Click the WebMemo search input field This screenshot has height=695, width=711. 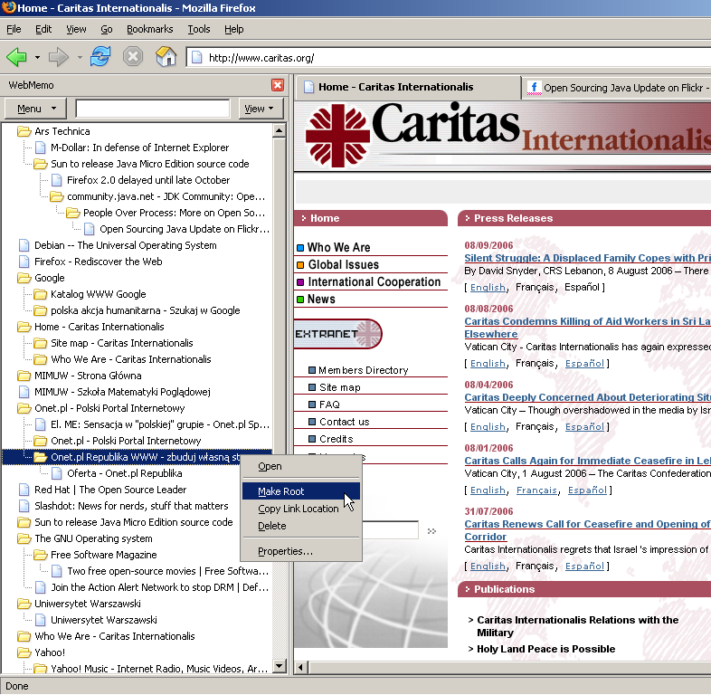pos(152,109)
